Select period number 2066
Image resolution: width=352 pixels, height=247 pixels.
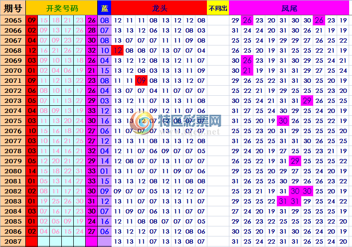tap(13, 31)
